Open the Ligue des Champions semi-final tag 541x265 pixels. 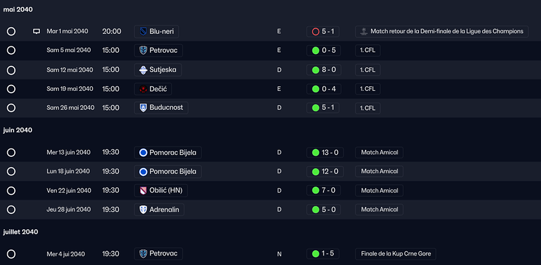442,31
